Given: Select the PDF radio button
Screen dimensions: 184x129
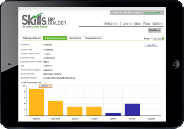Looking at the screenshot, I should pyautogui.click(x=145, y=38).
